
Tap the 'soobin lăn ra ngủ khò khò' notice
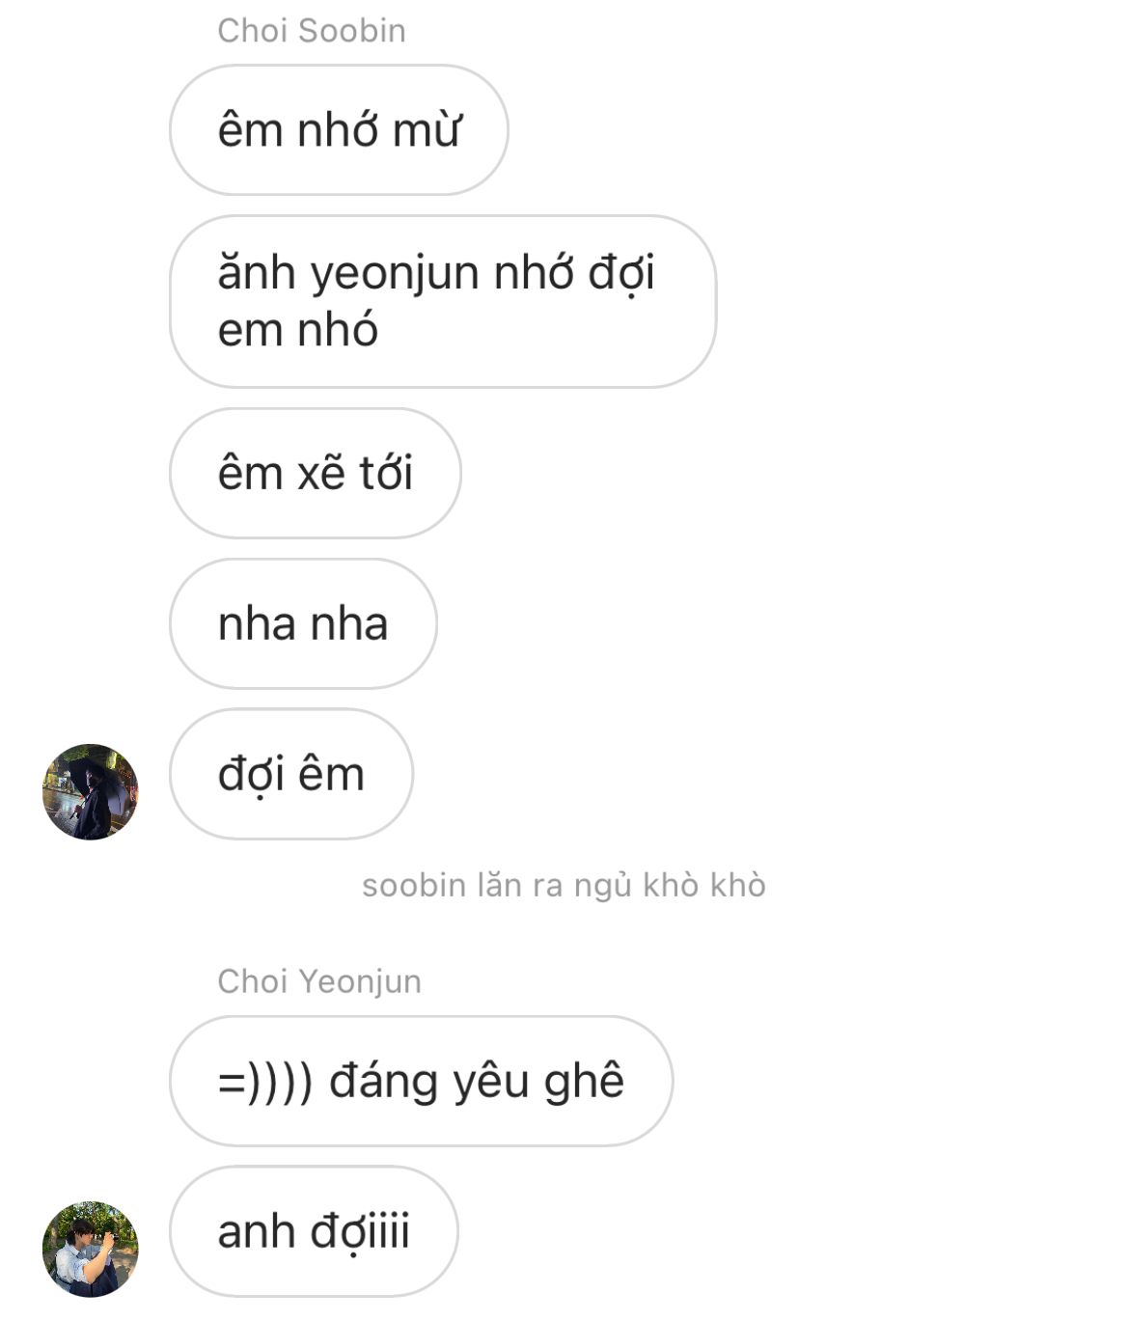[564, 886]
